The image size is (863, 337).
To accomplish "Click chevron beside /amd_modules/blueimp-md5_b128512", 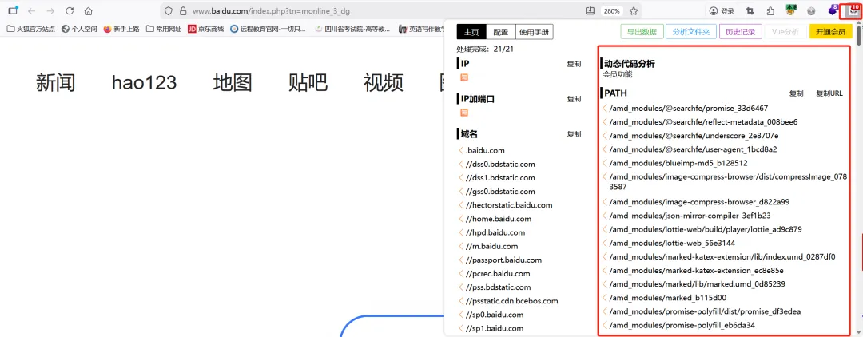I will click(x=606, y=163).
